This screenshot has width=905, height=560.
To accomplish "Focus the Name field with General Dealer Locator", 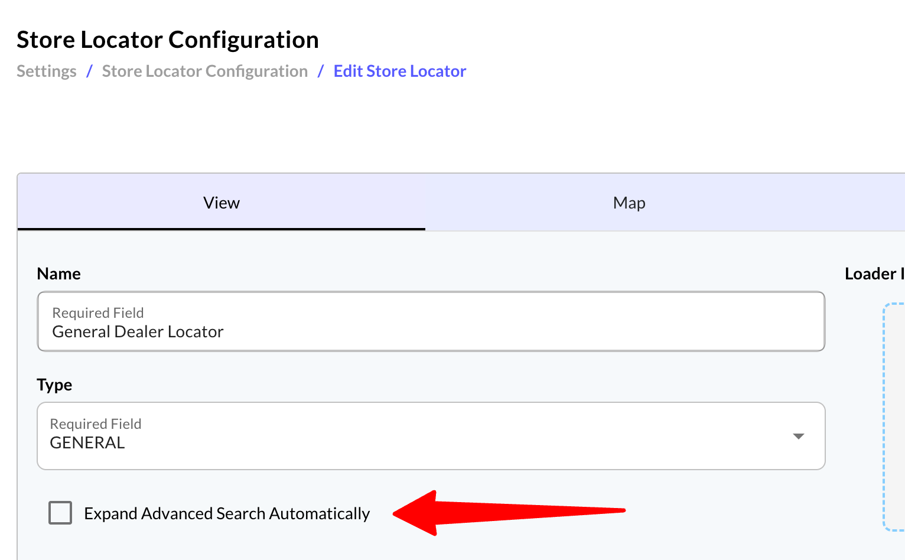I will pyautogui.click(x=431, y=321).
